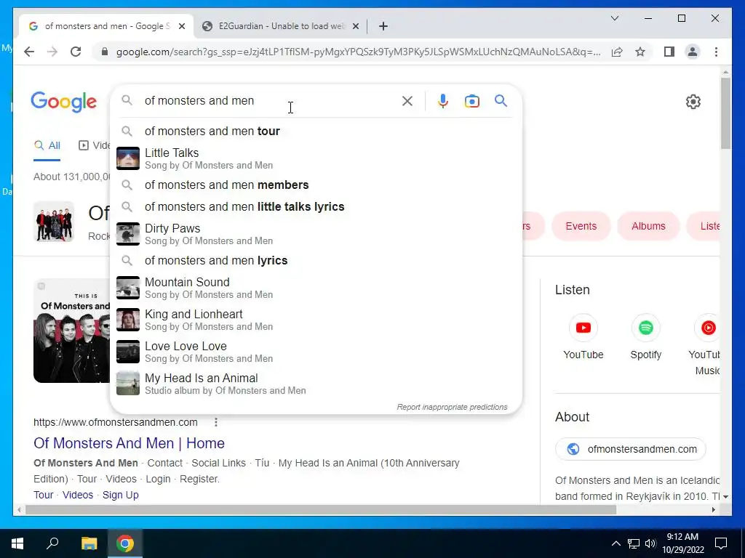
Task: Click Chrome icon in taskbar
Action: 125,543
